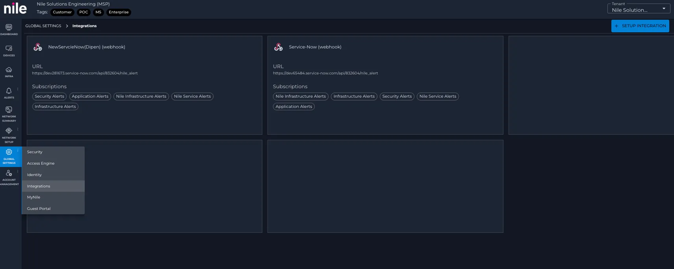Expand the Alerts submenu dots
Screen dimensions: 674x269
[x=18, y=89]
